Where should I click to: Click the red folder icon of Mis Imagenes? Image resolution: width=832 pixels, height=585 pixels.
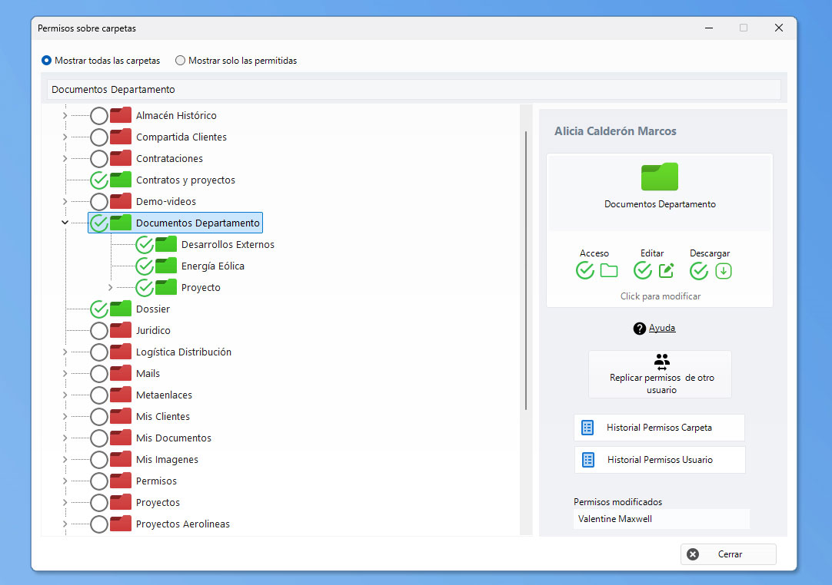[x=121, y=459]
